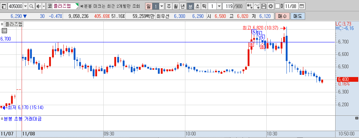This screenshot has height=138, width=359.
Task: Click the 매도 sell button
Action: click(x=297, y=16)
